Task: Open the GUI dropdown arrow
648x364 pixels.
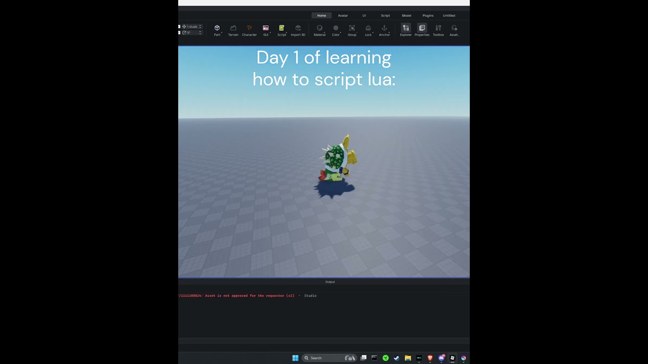Action: click(270, 33)
